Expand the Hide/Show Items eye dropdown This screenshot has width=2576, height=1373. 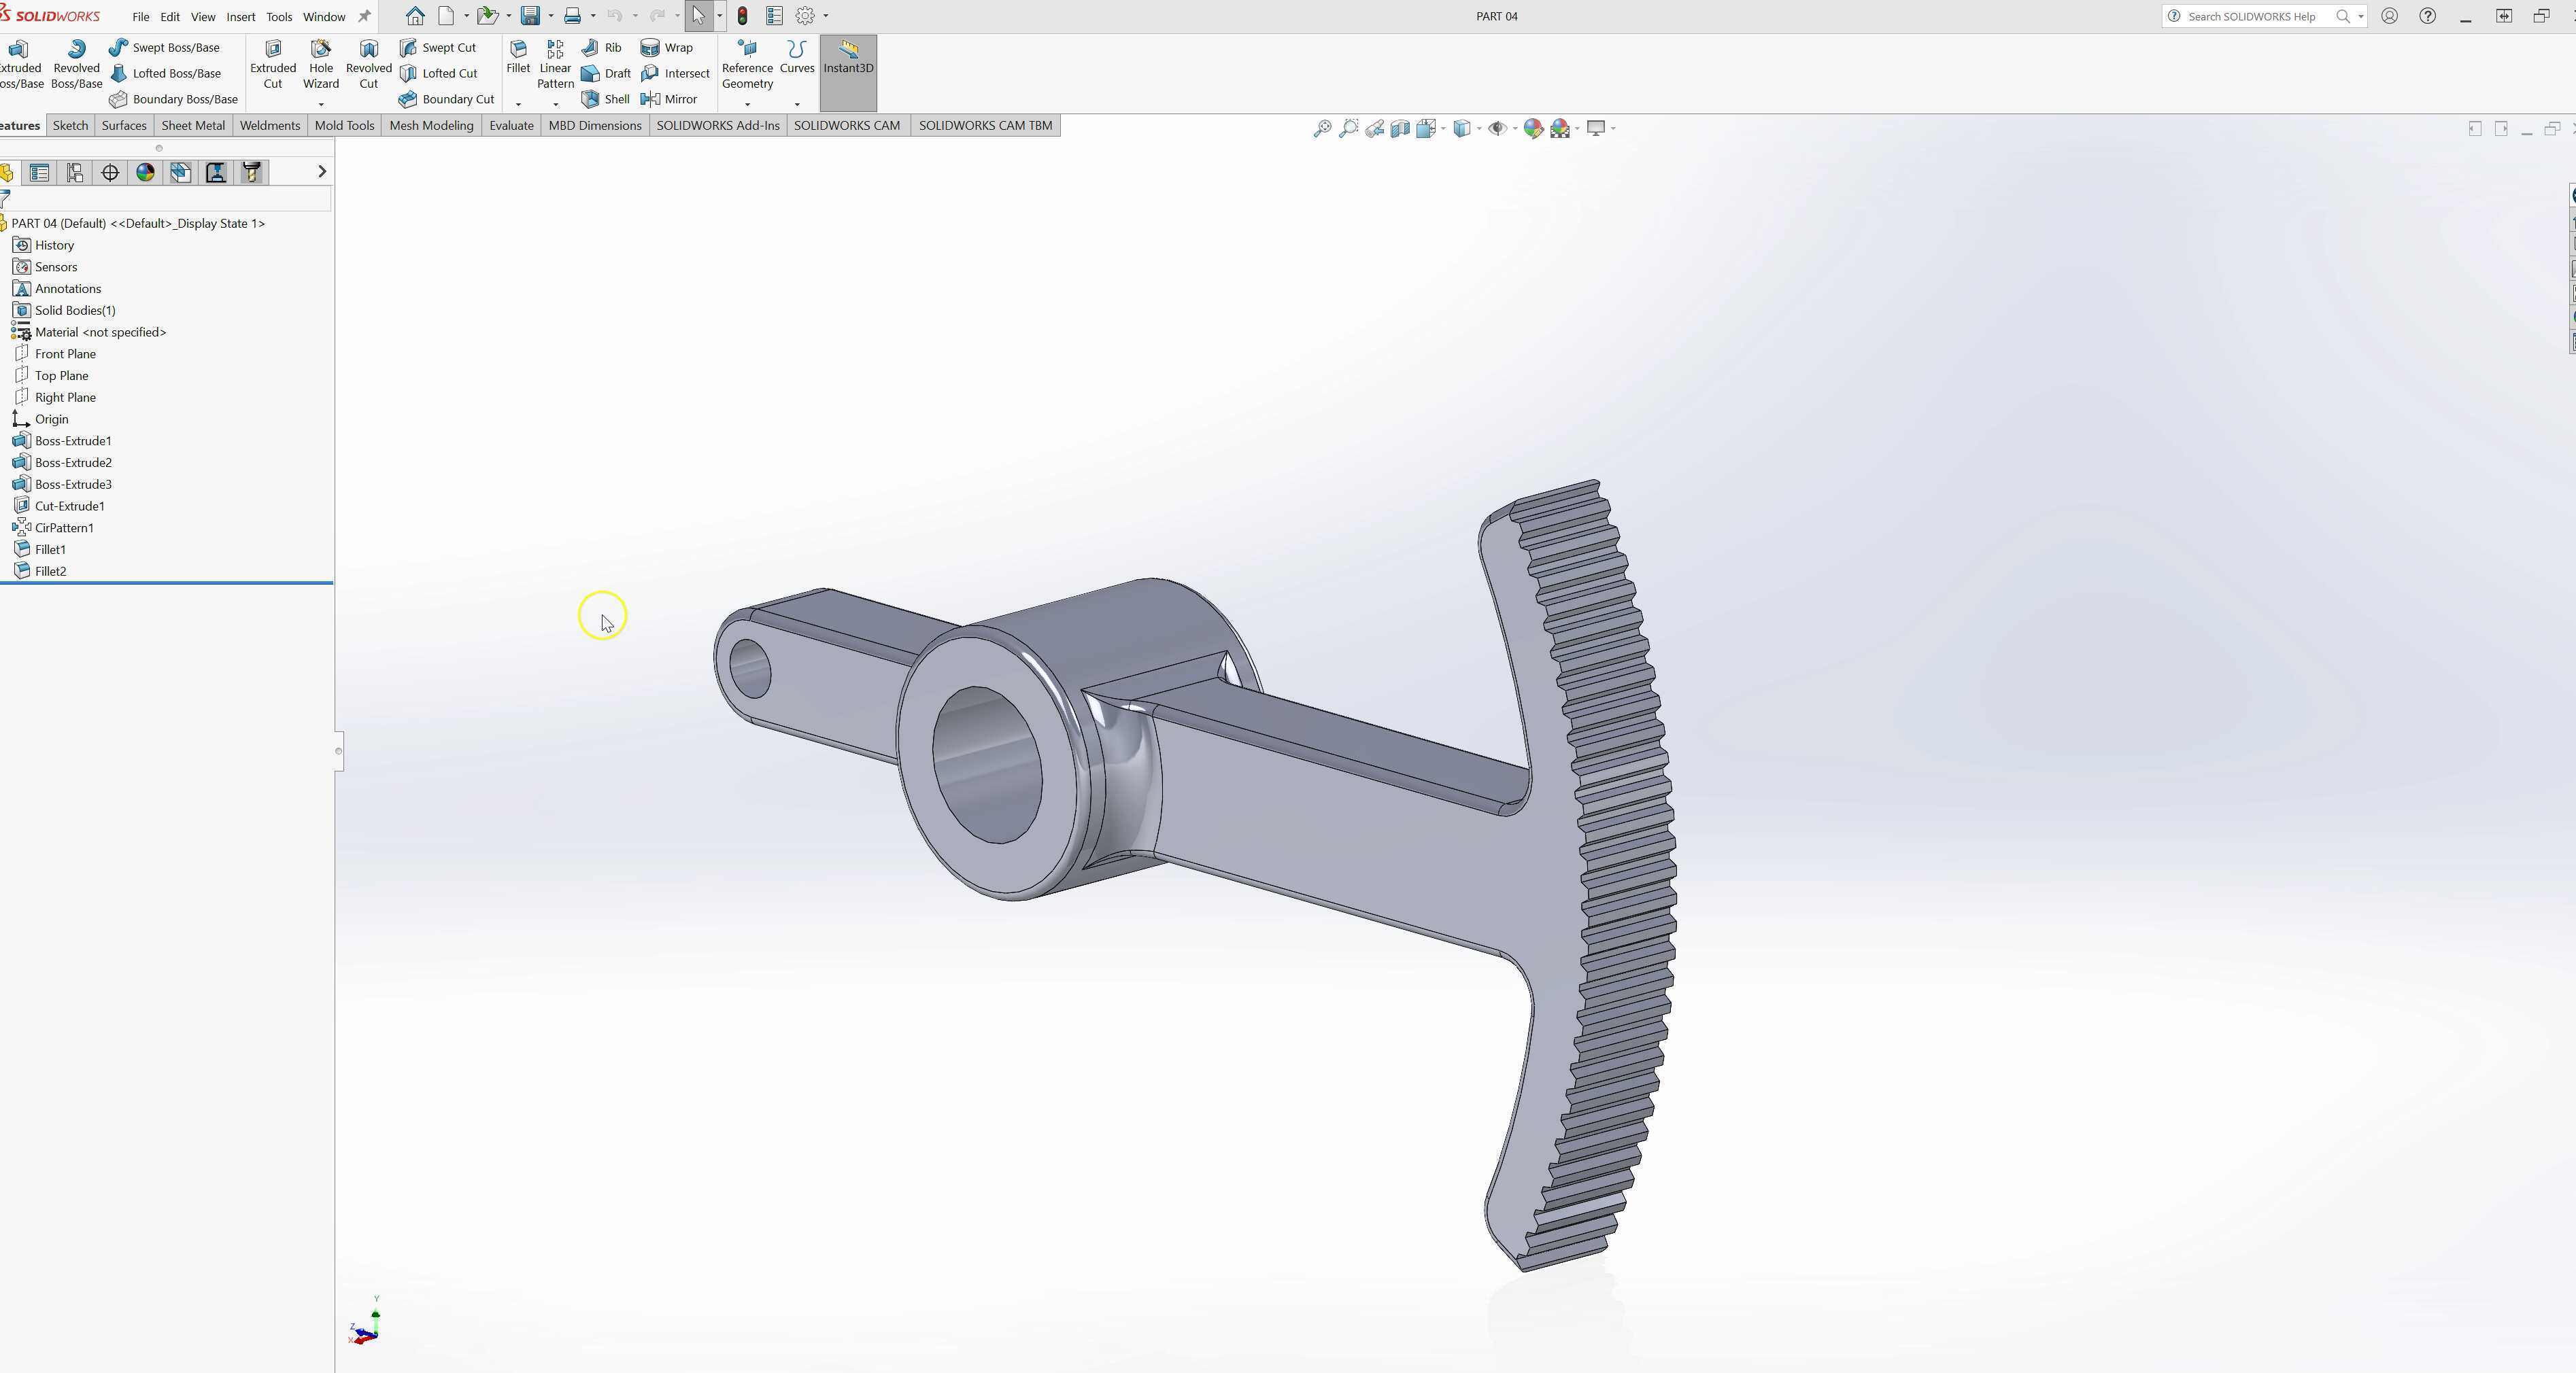click(x=1514, y=128)
